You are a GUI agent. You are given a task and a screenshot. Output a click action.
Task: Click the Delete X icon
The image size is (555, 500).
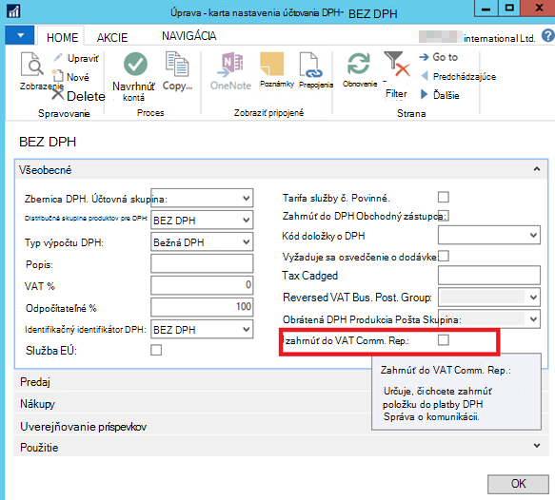(58, 95)
